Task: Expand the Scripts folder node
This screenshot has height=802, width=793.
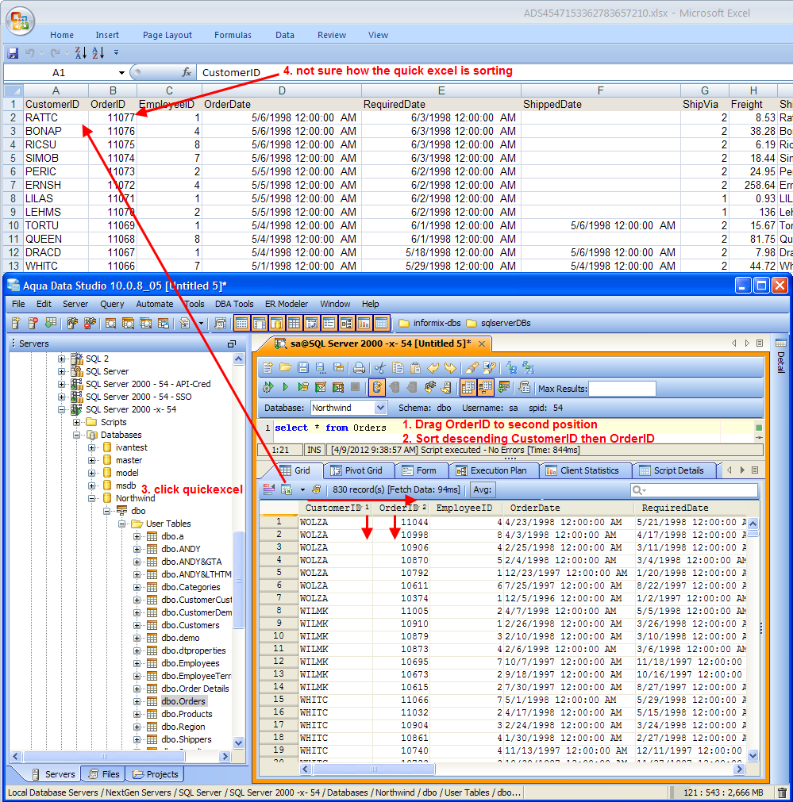Action: [77, 422]
